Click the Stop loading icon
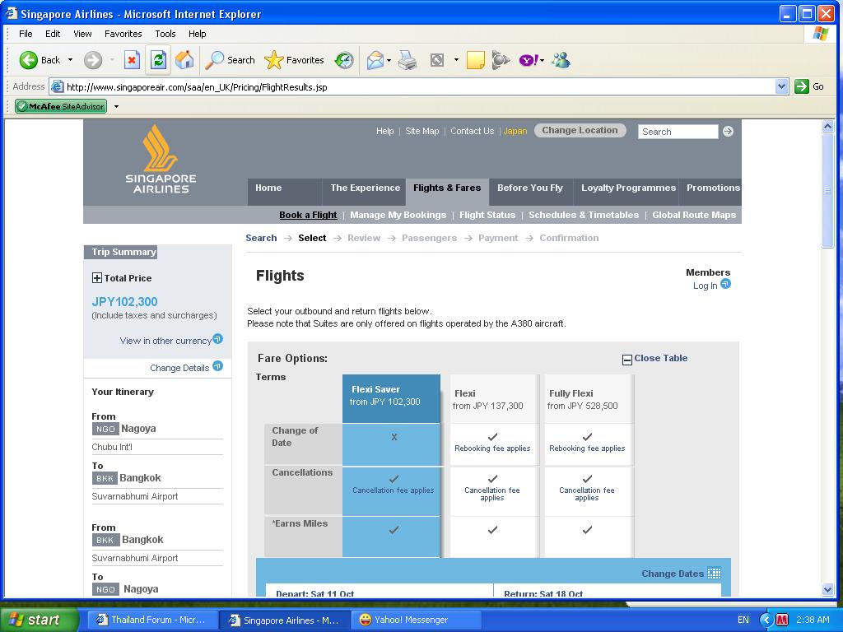This screenshot has height=632, width=843. click(132, 60)
